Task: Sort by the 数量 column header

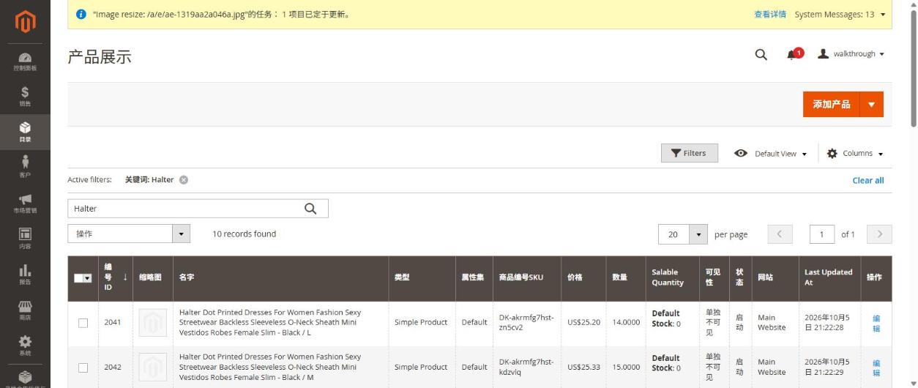Action: [x=626, y=278]
